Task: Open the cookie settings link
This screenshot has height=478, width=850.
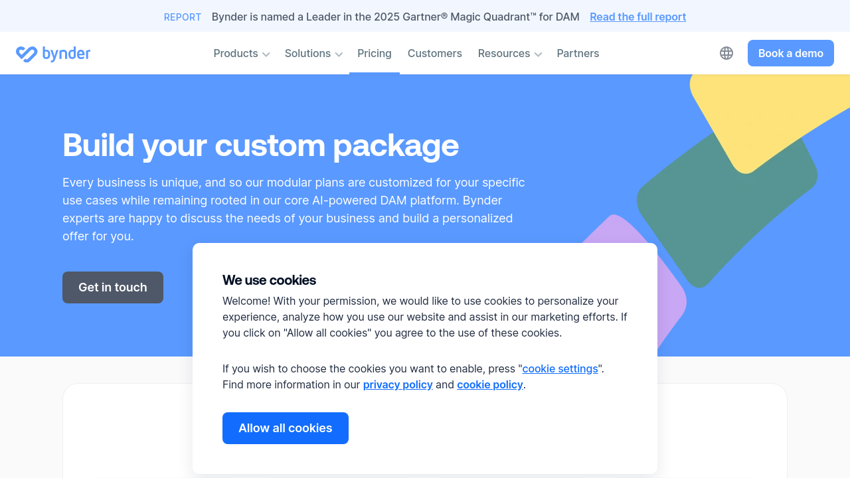Action: coord(560,368)
